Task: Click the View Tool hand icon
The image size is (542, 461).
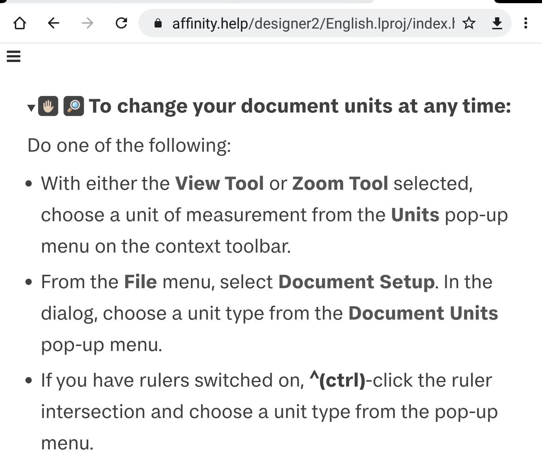Action: 48,106
